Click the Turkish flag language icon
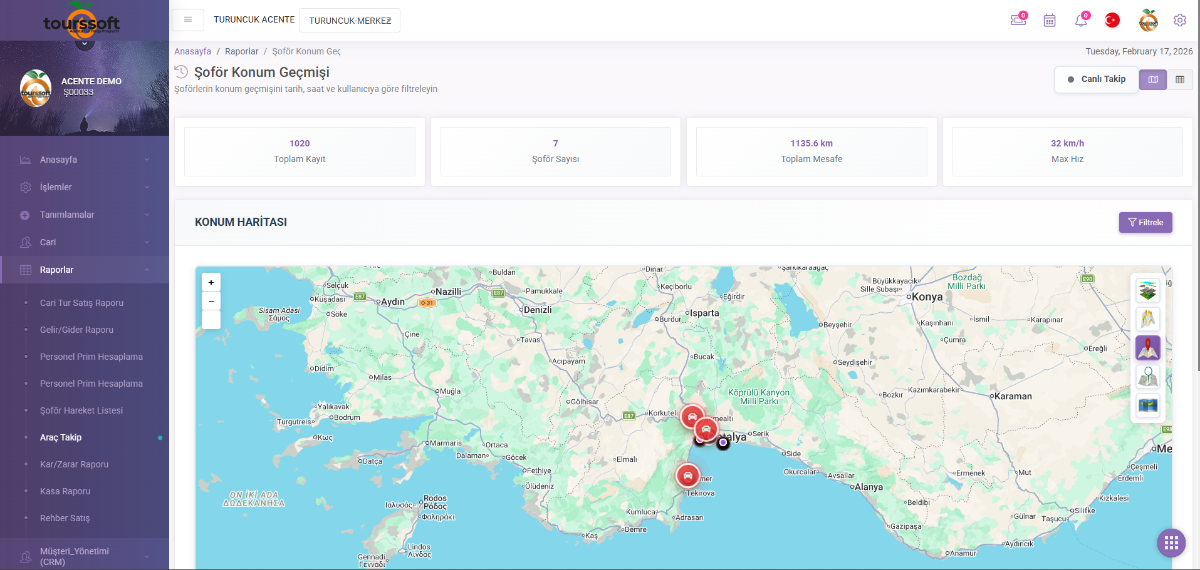Viewport: 1200px width, 570px height. coord(1112,21)
